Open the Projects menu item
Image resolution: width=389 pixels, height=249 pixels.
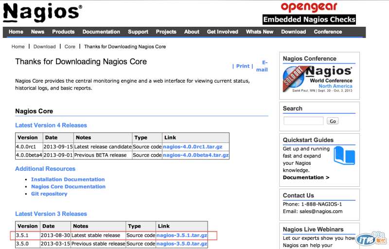(166, 32)
